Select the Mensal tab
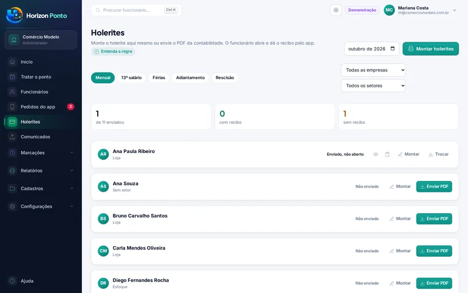Image resolution: width=468 pixels, height=293 pixels. (x=103, y=78)
